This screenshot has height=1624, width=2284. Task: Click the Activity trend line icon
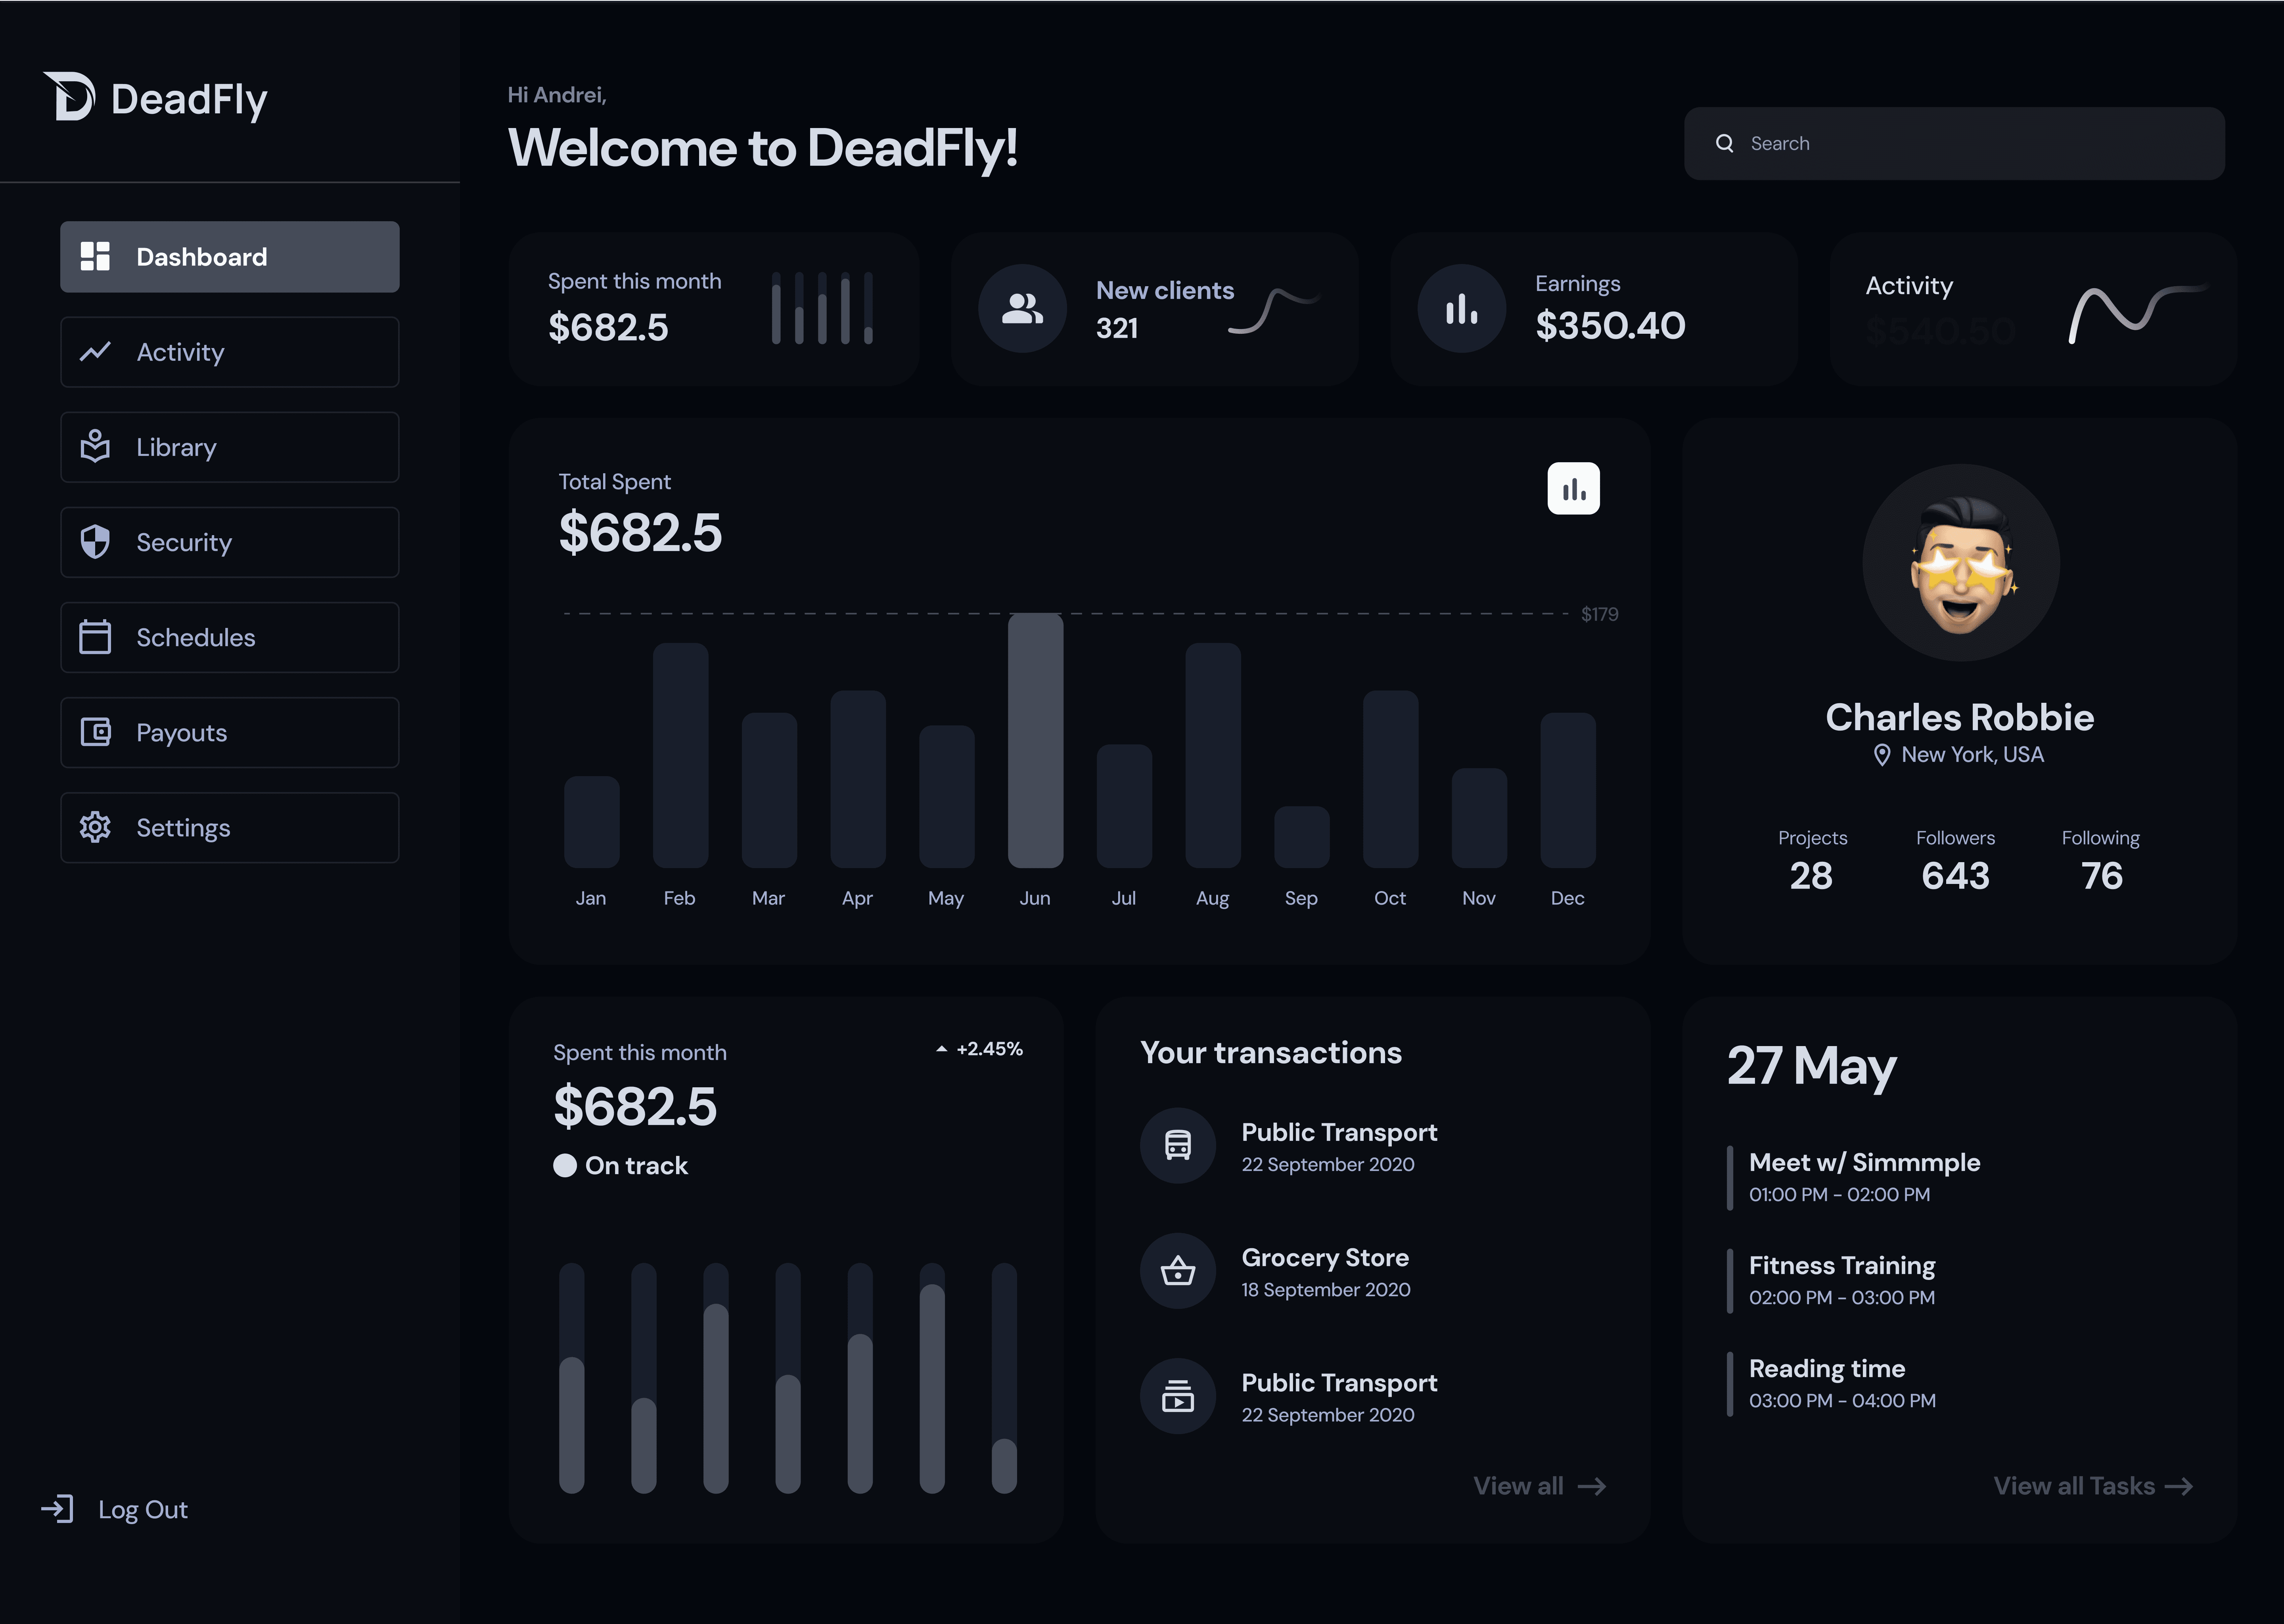[x=95, y=352]
